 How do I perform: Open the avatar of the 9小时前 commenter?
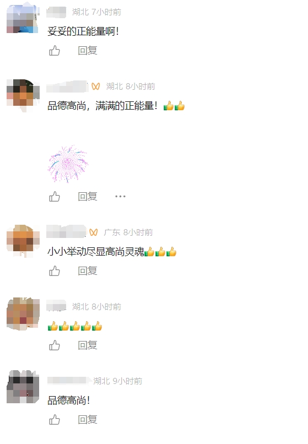pos(23,387)
